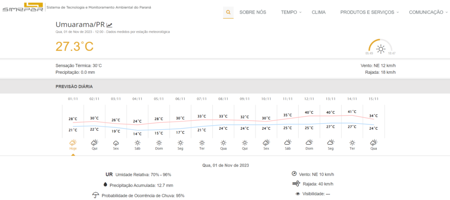Select the Sáb 11/11 partly cloudy icon
The height and width of the screenshot is (200, 450).
287,142
